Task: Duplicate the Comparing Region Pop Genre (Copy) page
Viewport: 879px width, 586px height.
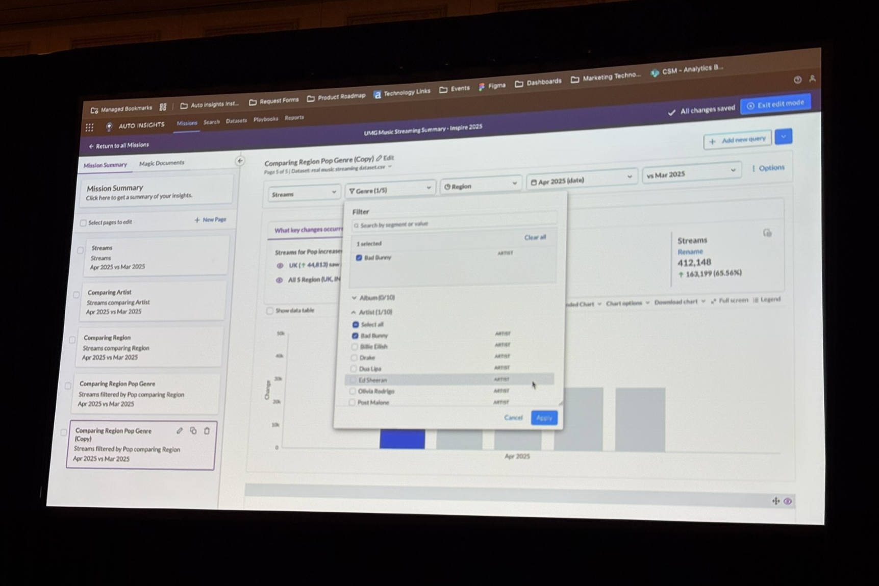Action: (193, 430)
